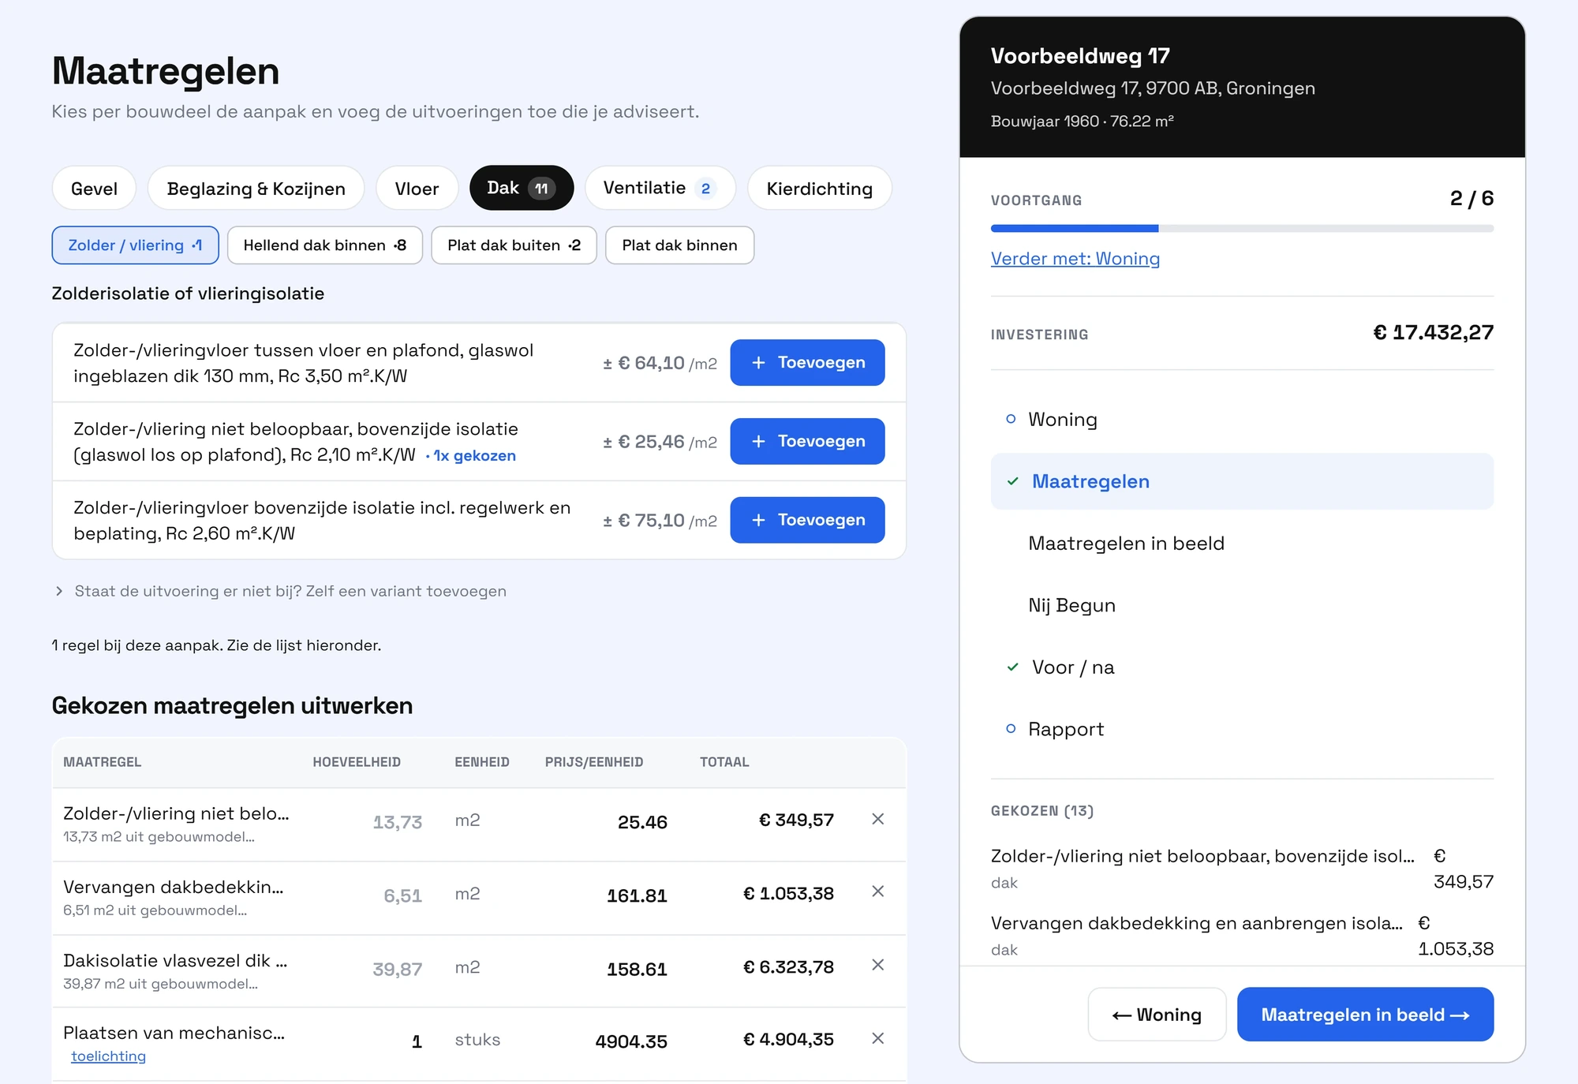Click the voortgang progress bar
The width and height of the screenshot is (1578, 1084).
[x=1242, y=229]
